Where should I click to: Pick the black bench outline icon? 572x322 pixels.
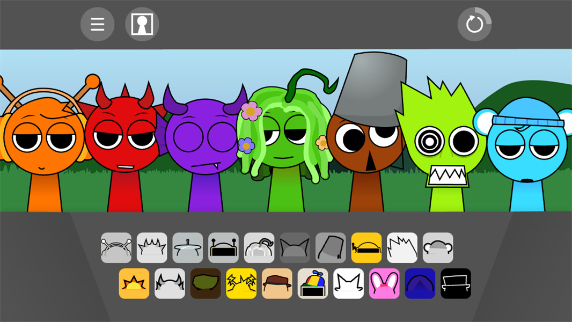pos(456,283)
